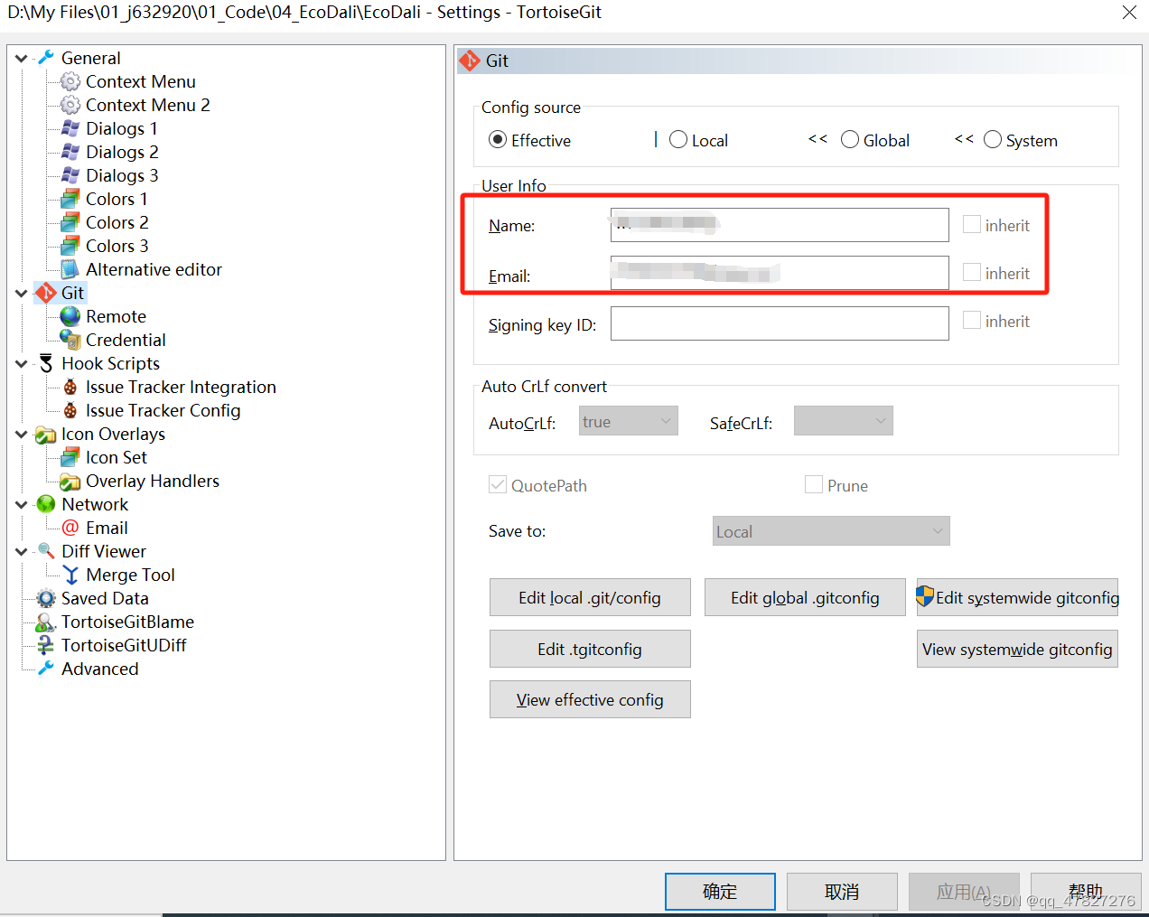The image size is (1149, 917).
Task: Click the Icon Overlays folder icon
Action: 46,435
